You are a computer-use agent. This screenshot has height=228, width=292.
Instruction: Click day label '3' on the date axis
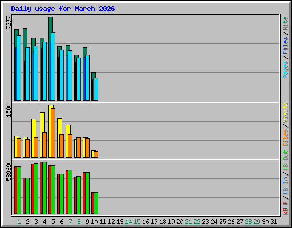[36, 222]
